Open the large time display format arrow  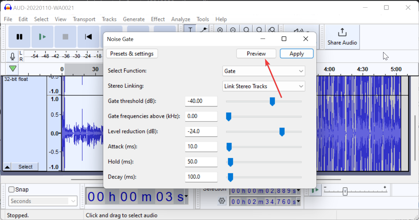[186, 196]
